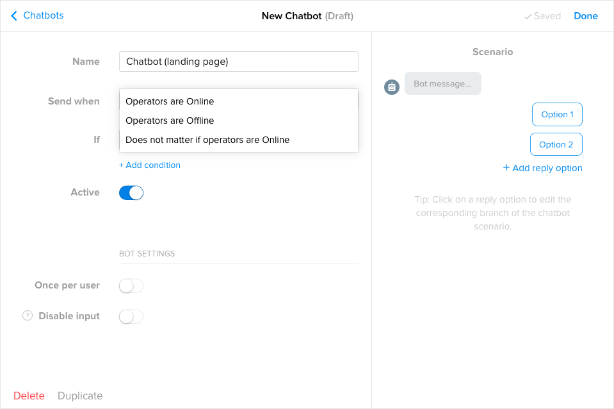Click the Option 2 reply button
This screenshot has height=409, width=614.
556,144
